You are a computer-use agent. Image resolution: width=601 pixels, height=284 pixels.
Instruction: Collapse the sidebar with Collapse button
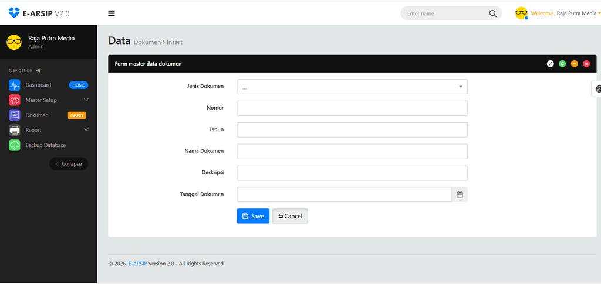coord(69,163)
